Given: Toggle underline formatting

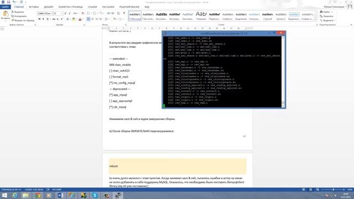Looking at the screenshot, I should point(48,19).
